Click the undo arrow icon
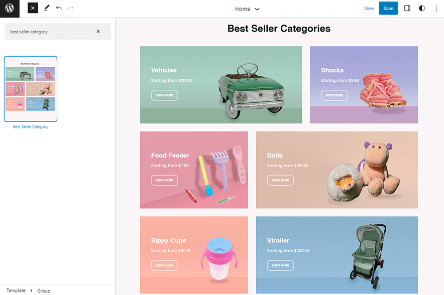The height and width of the screenshot is (295, 444). (59, 8)
